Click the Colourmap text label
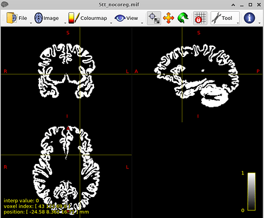Image resolution: width=264 pixels, height=218 pixels. [x=93, y=18]
